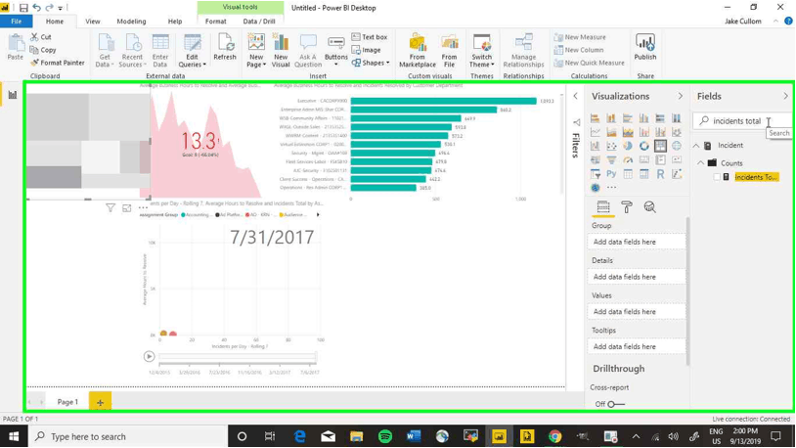Choose the Waterfall chart visual
Viewport: 796px width, 448px height.
tap(595, 147)
